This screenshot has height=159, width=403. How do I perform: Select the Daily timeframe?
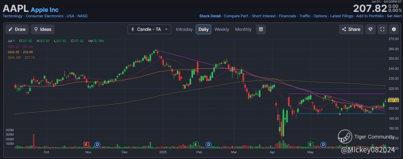coord(204,29)
